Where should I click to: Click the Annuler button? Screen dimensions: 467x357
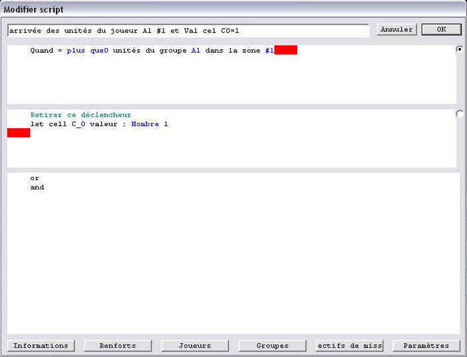pos(396,29)
